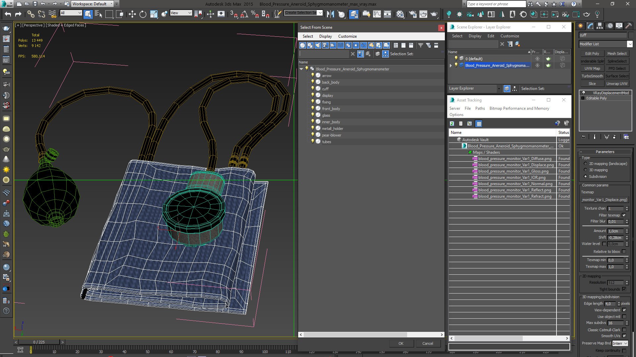Viewport: 636px width, 357px height.
Task: Activate the Select and Rotate tool
Action: click(143, 14)
